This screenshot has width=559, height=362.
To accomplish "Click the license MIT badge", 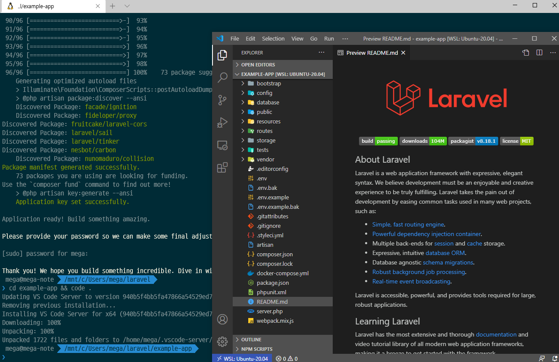I will click(517, 141).
